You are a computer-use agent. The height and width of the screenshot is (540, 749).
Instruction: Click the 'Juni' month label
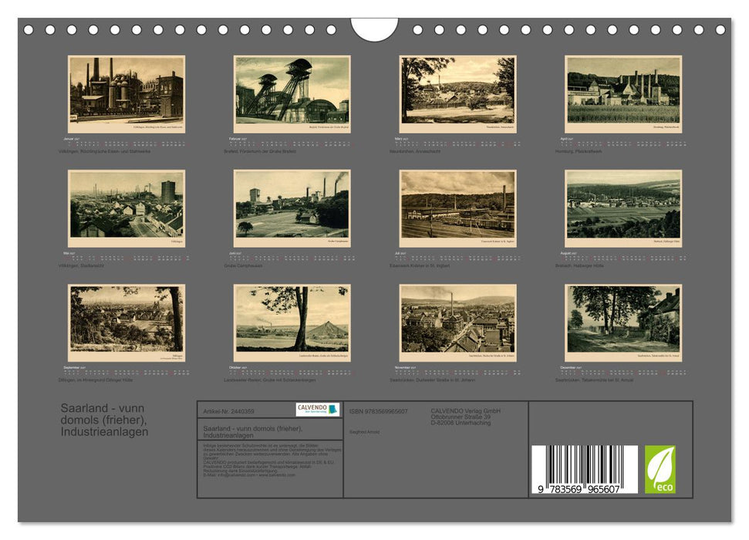(232, 253)
